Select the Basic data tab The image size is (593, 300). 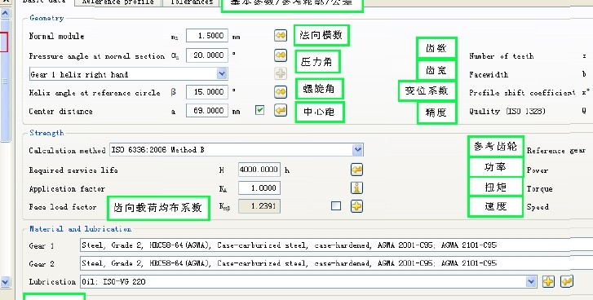(x=45, y=2)
